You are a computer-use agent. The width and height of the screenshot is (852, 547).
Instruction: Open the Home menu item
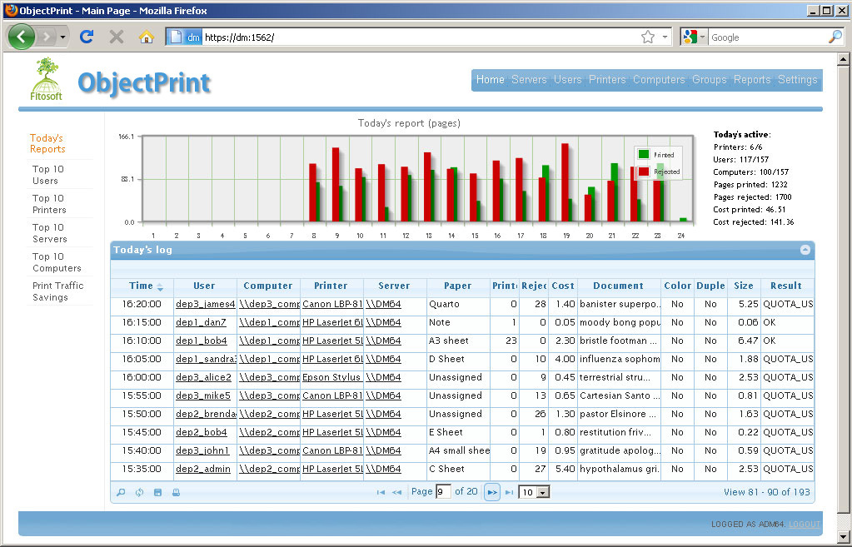(x=490, y=79)
